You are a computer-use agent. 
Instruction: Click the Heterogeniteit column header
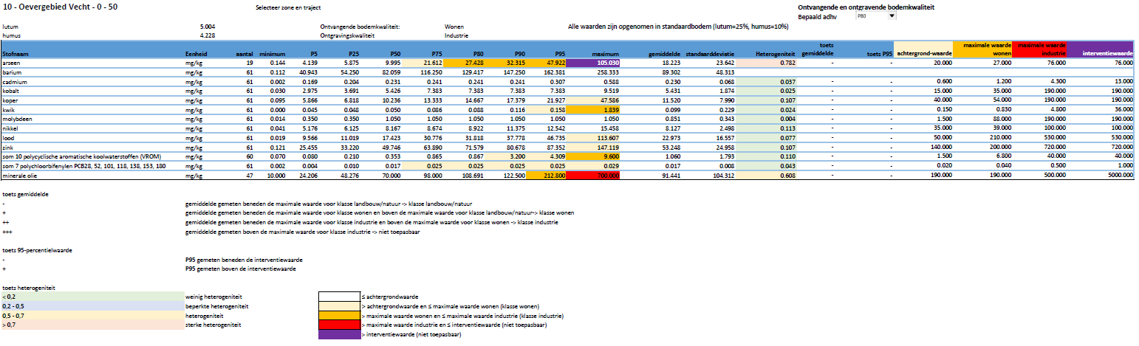[775, 54]
